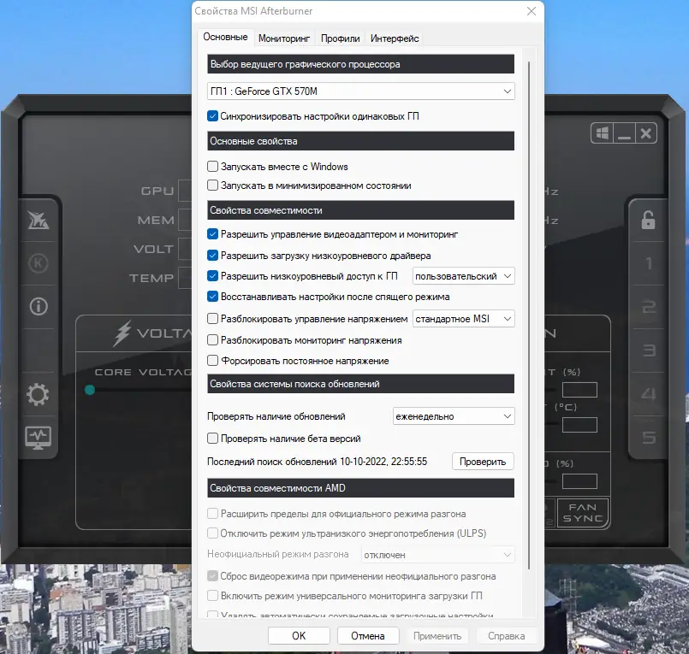Enable Форсировать постоянное напряжение
689x654 pixels.
[212, 361]
